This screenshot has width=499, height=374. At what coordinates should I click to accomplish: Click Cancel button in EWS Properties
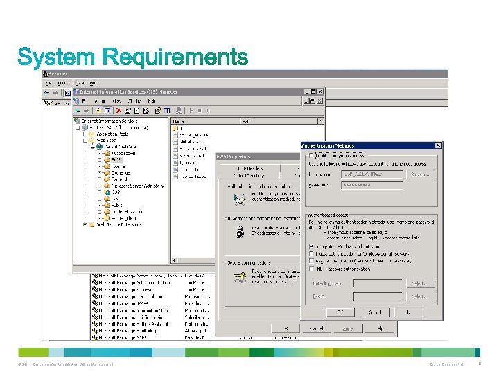[317, 328]
